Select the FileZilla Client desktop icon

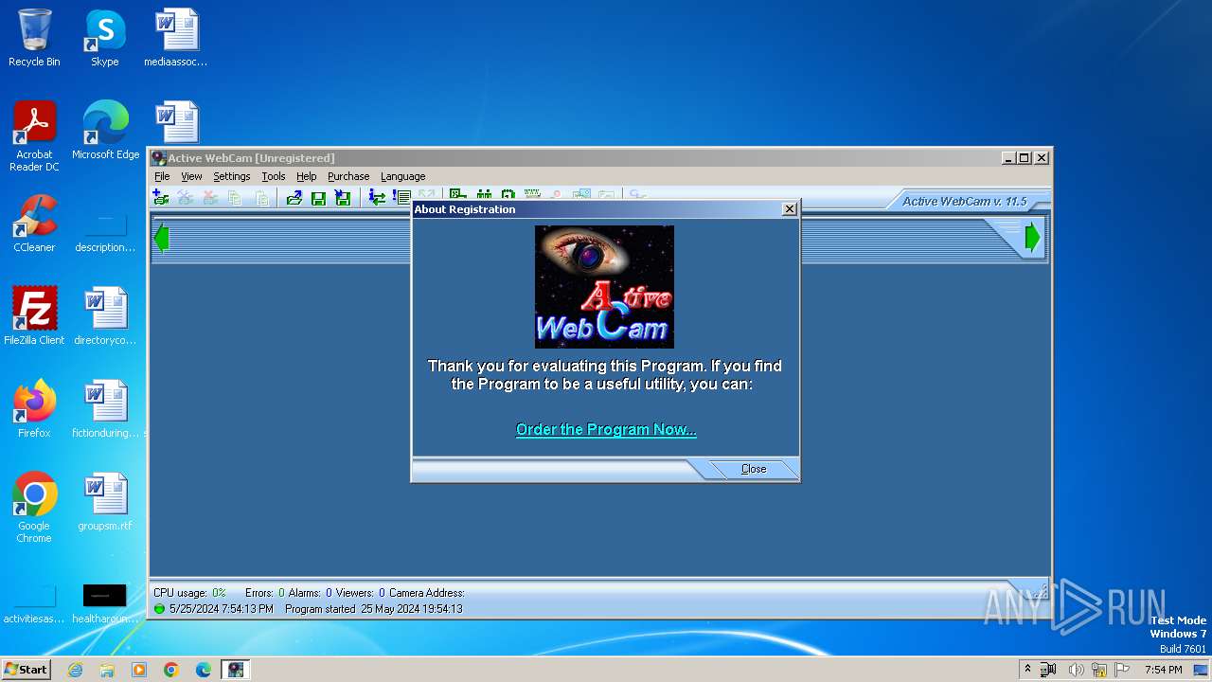coord(34,316)
